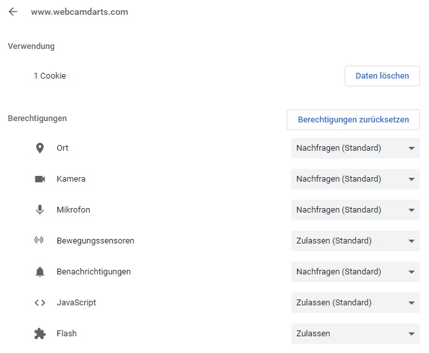Open the Flash dropdown set to Zulassen
This screenshot has height=353, width=429.
click(x=355, y=334)
